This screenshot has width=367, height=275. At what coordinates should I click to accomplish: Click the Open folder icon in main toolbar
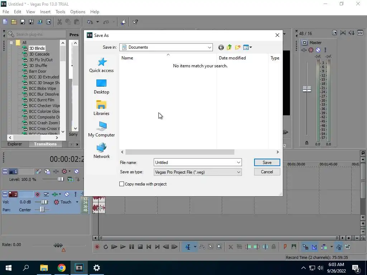pyautogui.click(x=14, y=22)
